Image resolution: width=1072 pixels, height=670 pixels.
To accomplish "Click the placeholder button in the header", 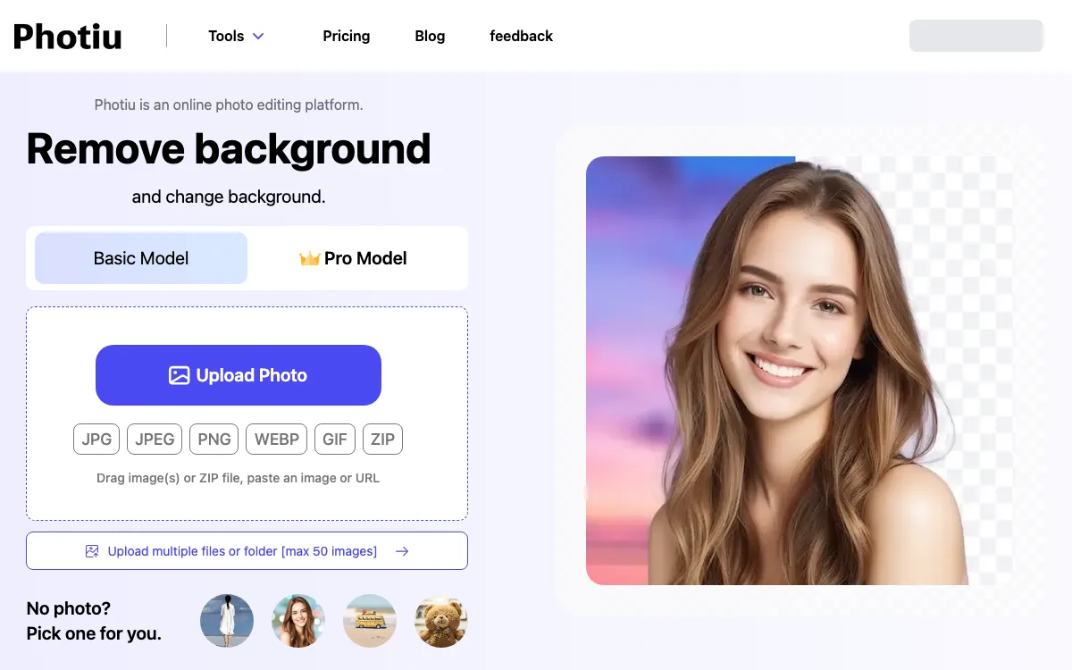I will click(976, 36).
